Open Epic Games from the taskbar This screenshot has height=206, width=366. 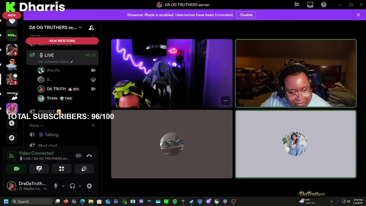(x=183, y=201)
